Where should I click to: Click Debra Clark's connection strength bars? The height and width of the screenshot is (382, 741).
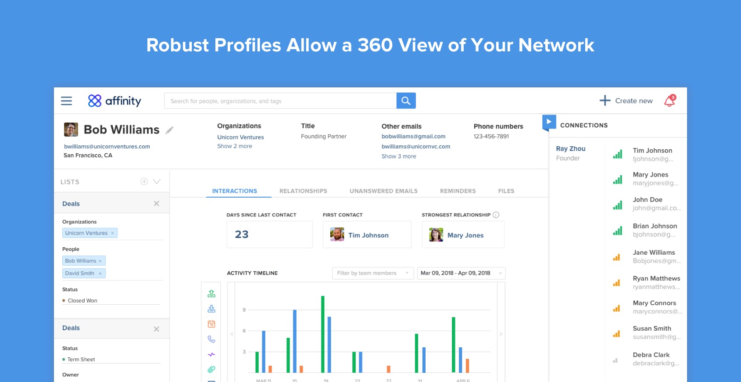click(x=616, y=360)
